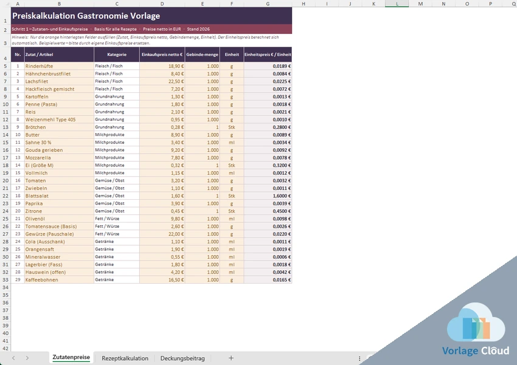This screenshot has width=517, height=365.
Task: Select the Brötchen cell
Action: pyautogui.click(x=59, y=127)
